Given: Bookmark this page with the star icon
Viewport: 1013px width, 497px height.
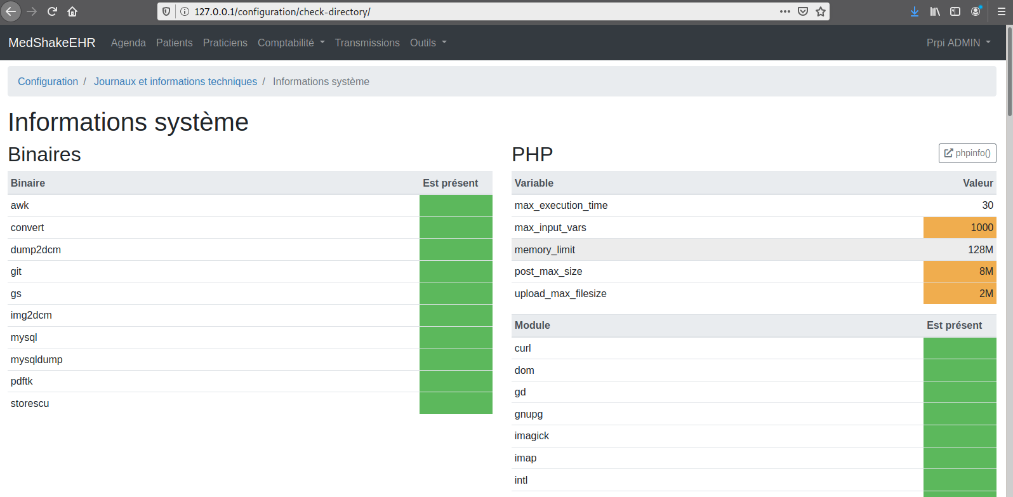Looking at the screenshot, I should [x=821, y=11].
